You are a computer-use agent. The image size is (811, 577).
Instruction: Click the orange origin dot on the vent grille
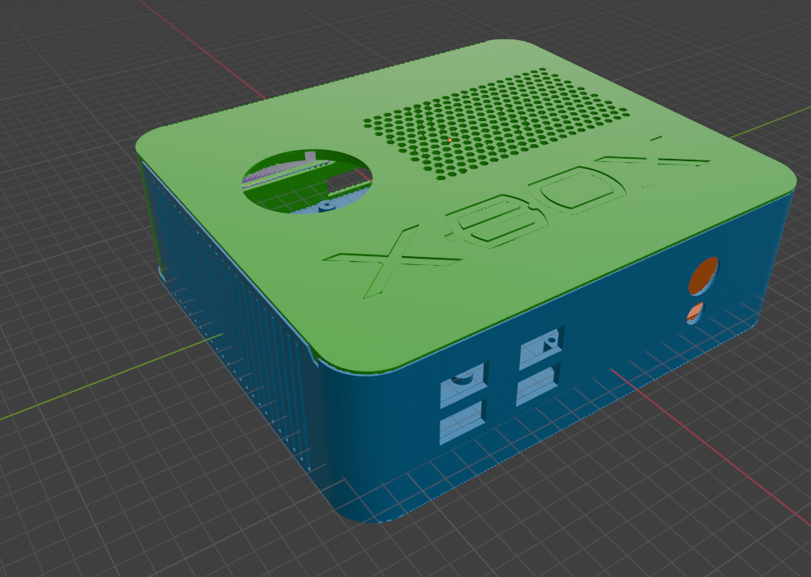coord(449,140)
